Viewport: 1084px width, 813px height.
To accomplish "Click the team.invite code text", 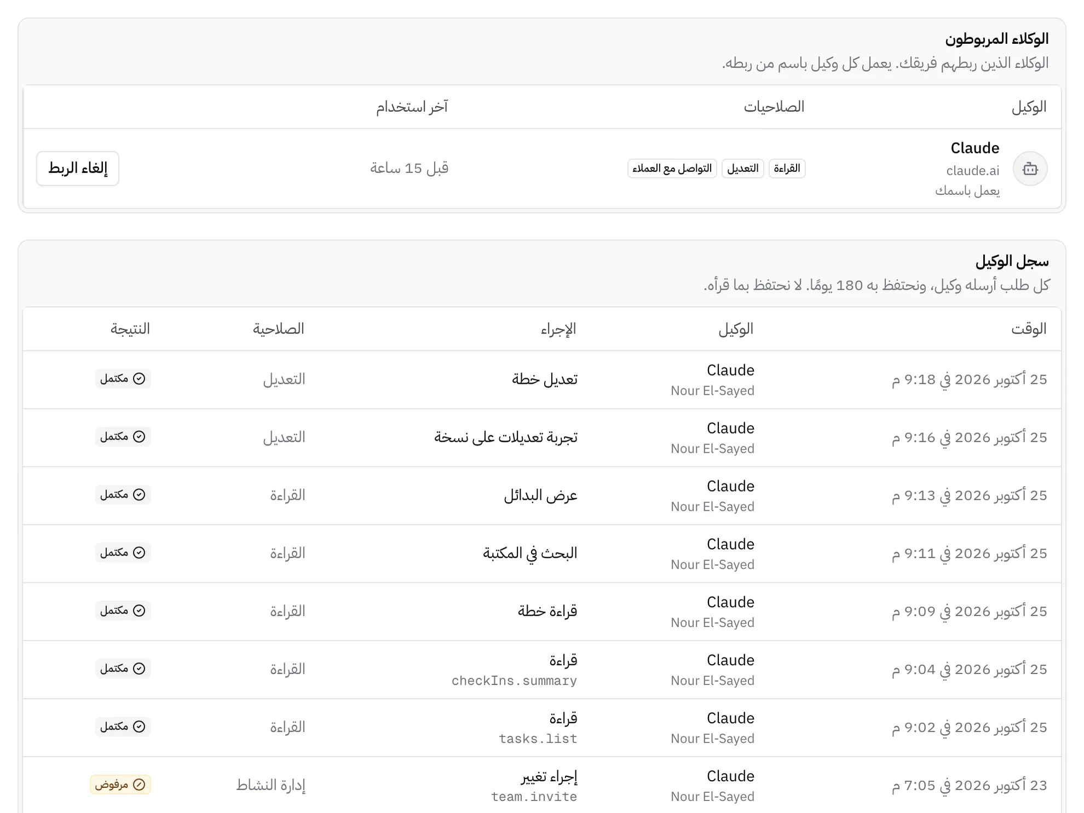I will tap(534, 797).
